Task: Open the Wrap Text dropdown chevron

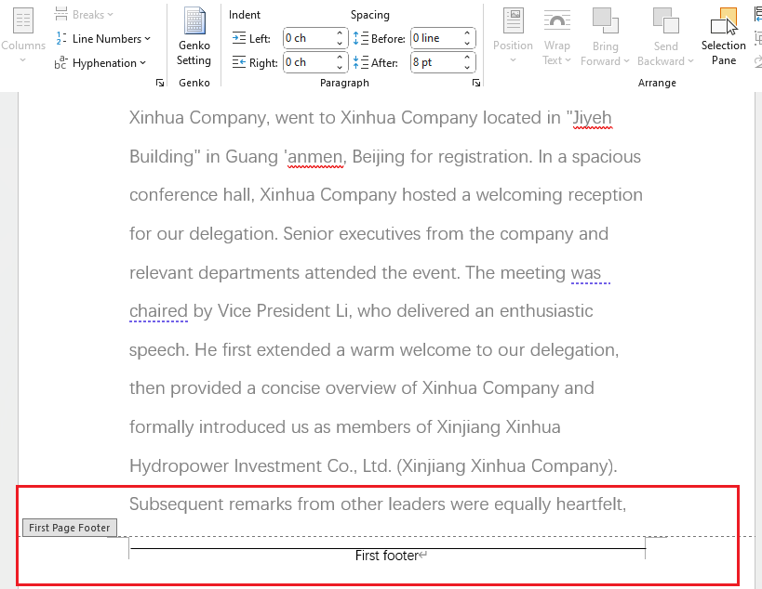Action: pyautogui.click(x=568, y=61)
